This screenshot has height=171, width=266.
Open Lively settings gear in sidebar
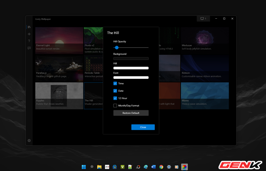point(29,141)
